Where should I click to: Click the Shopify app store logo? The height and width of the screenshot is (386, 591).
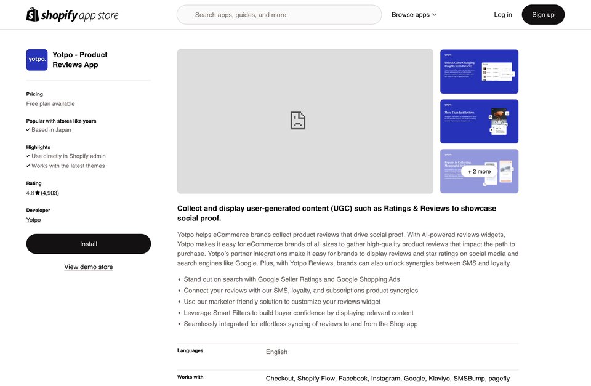tap(72, 15)
